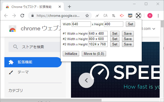Click the #2 field showing 800 x 600

coord(98,39)
